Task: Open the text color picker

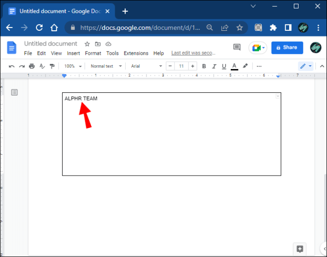Action: coord(234,66)
